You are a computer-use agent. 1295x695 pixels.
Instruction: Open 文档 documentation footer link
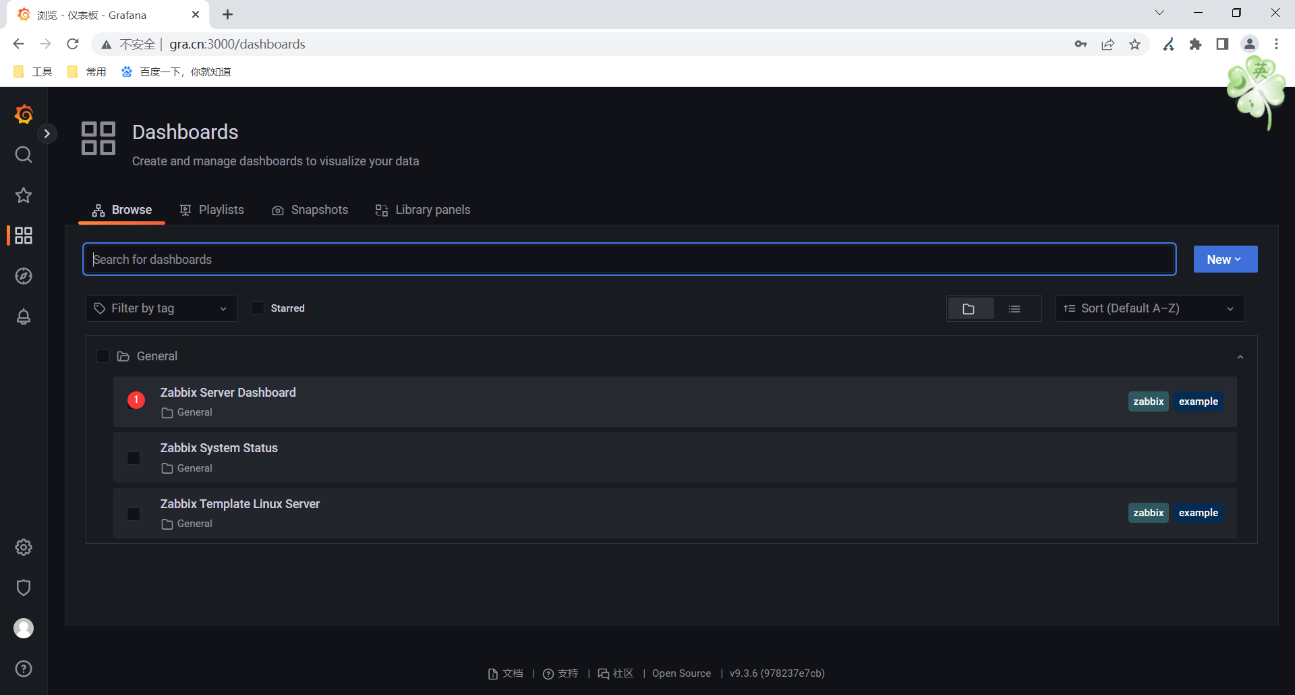pyautogui.click(x=505, y=673)
